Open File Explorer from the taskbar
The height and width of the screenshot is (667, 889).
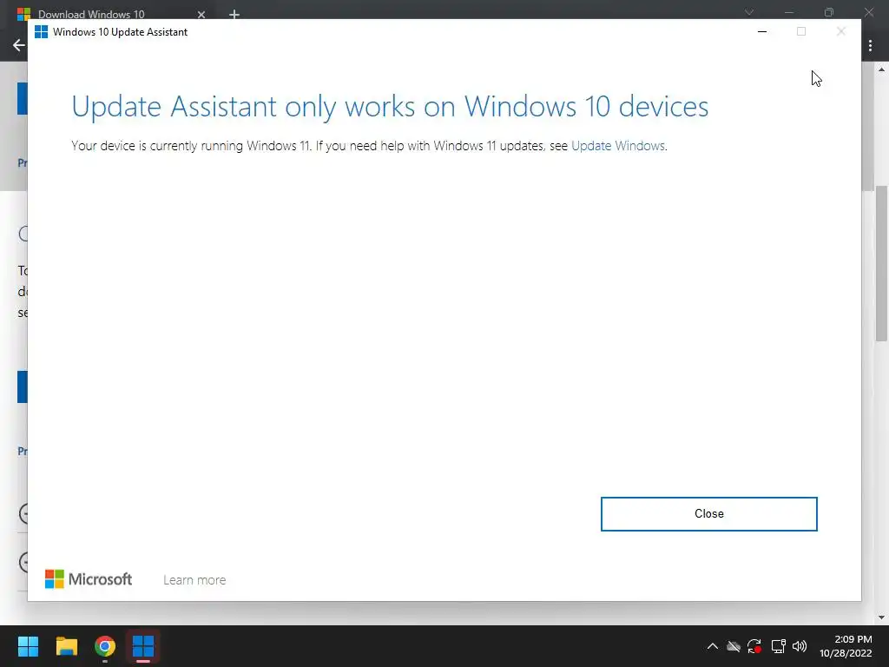(66, 646)
